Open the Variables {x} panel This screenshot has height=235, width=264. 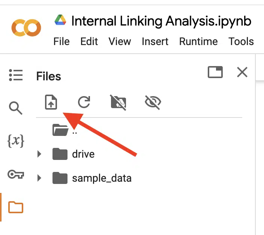(16, 141)
